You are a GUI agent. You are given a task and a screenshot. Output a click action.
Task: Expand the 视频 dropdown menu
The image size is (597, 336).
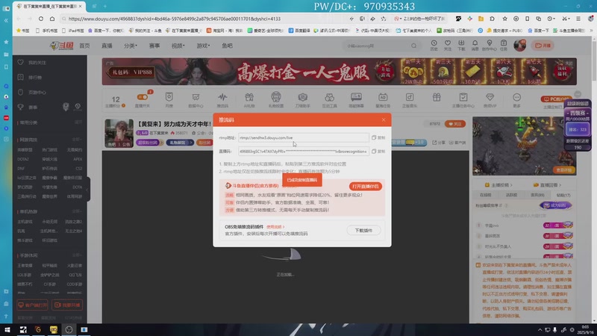click(178, 46)
